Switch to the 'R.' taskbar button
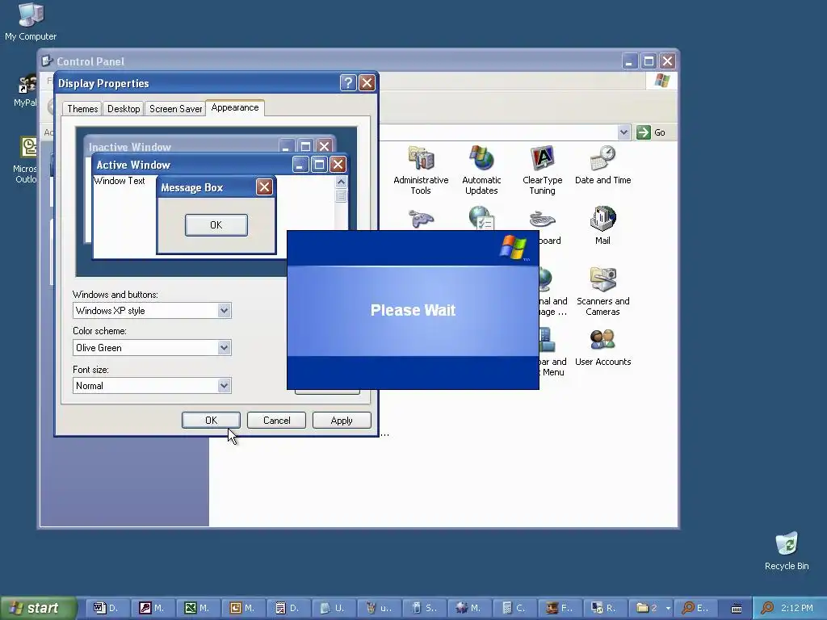 pyautogui.click(x=604, y=608)
